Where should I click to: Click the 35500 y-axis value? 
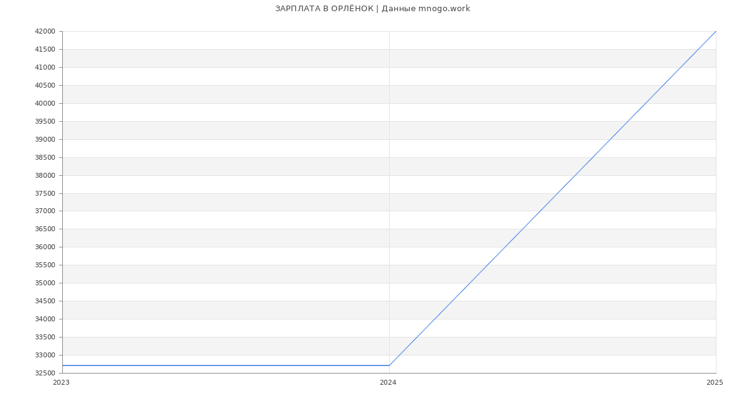click(45, 265)
